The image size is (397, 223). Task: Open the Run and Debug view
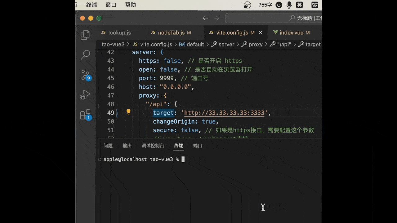pos(85,94)
